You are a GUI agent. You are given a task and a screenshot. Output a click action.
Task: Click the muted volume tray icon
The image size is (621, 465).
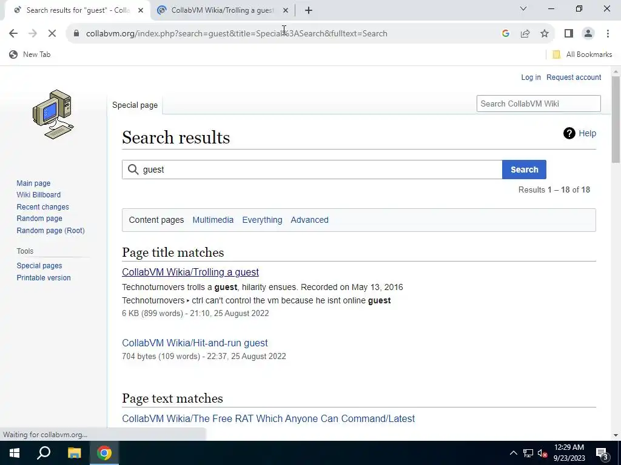(x=542, y=453)
